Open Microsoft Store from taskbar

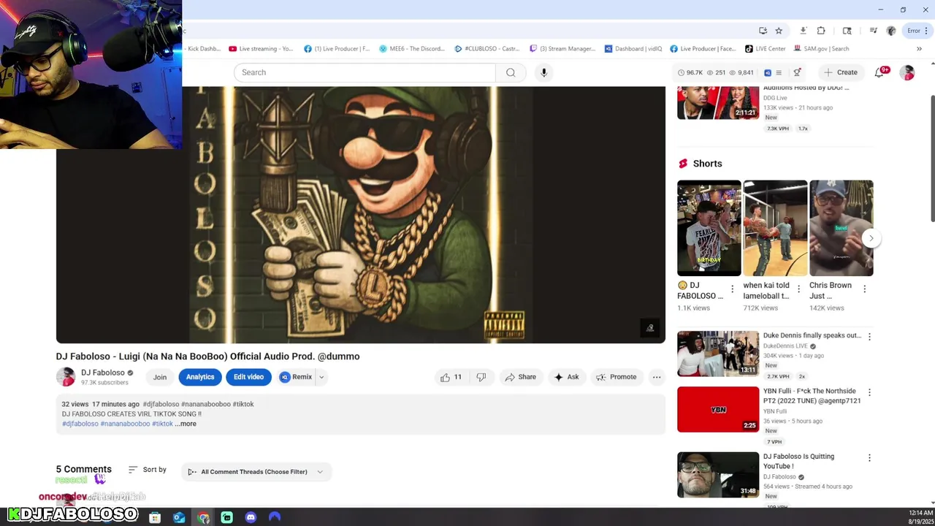(155, 517)
